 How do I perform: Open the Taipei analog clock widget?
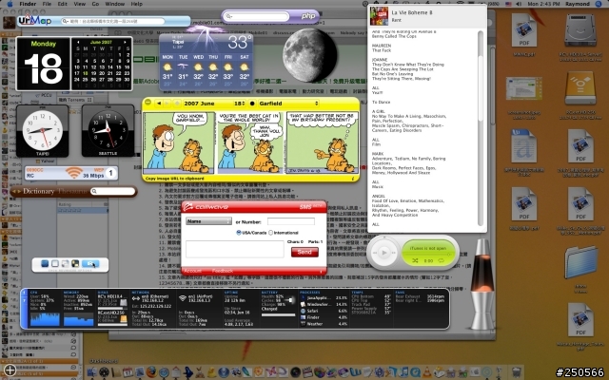(x=42, y=131)
